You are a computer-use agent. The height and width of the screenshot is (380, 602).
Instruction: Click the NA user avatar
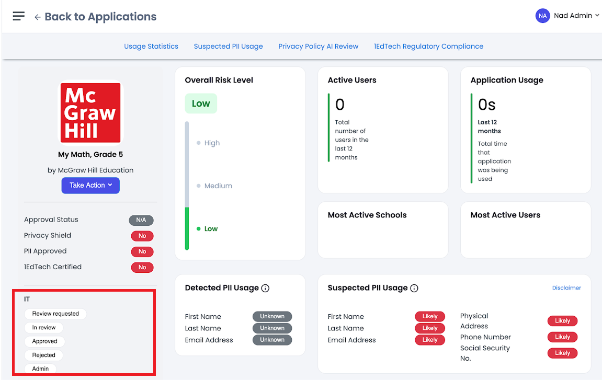pyautogui.click(x=542, y=16)
